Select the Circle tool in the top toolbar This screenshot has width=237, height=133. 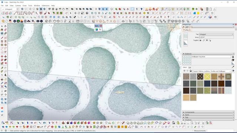(x=29, y=13)
